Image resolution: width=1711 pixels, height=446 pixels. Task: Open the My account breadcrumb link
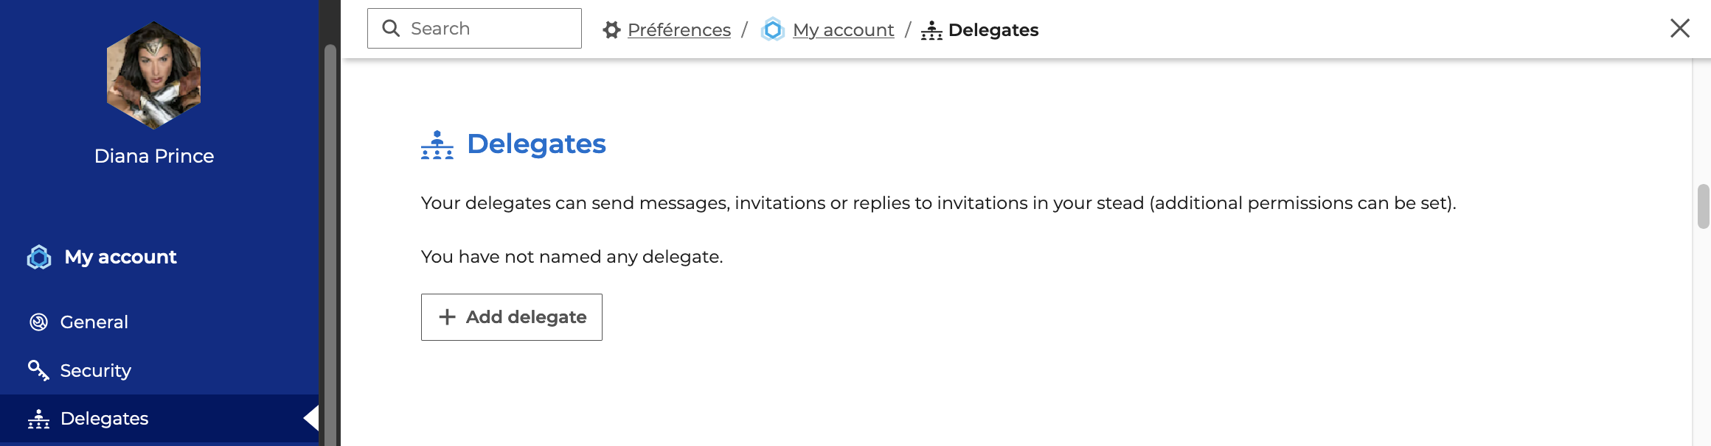point(843,30)
